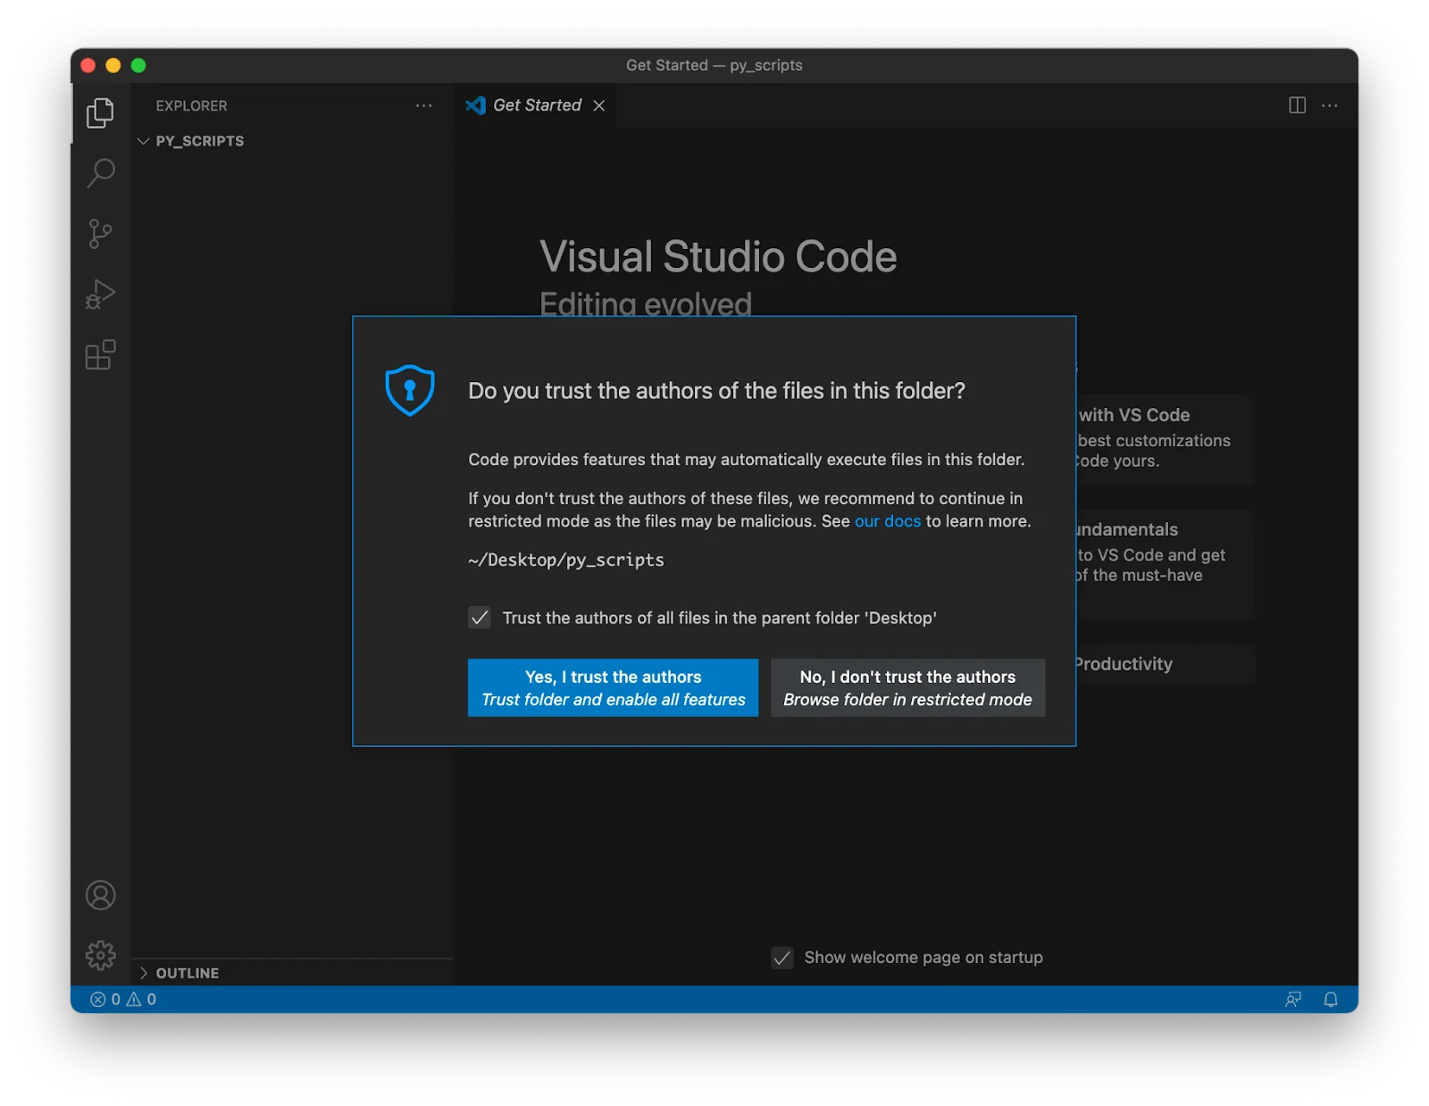Screen dimensions: 1429x1106
Task: Open the Manage gear menu
Action: [100, 955]
